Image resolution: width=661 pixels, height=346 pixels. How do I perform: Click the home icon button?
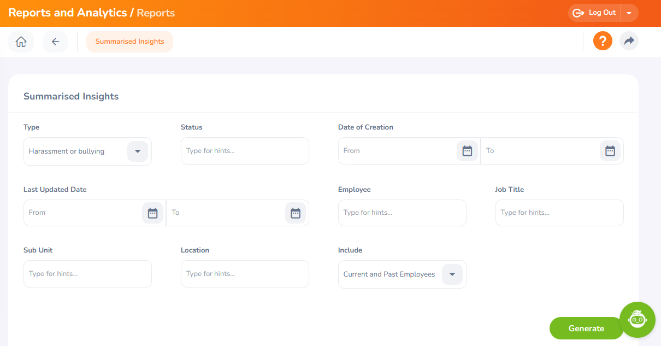click(x=21, y=42)
